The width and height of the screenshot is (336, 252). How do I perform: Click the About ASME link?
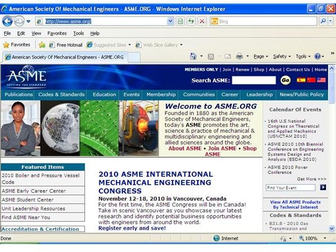[x=185, y=148]
